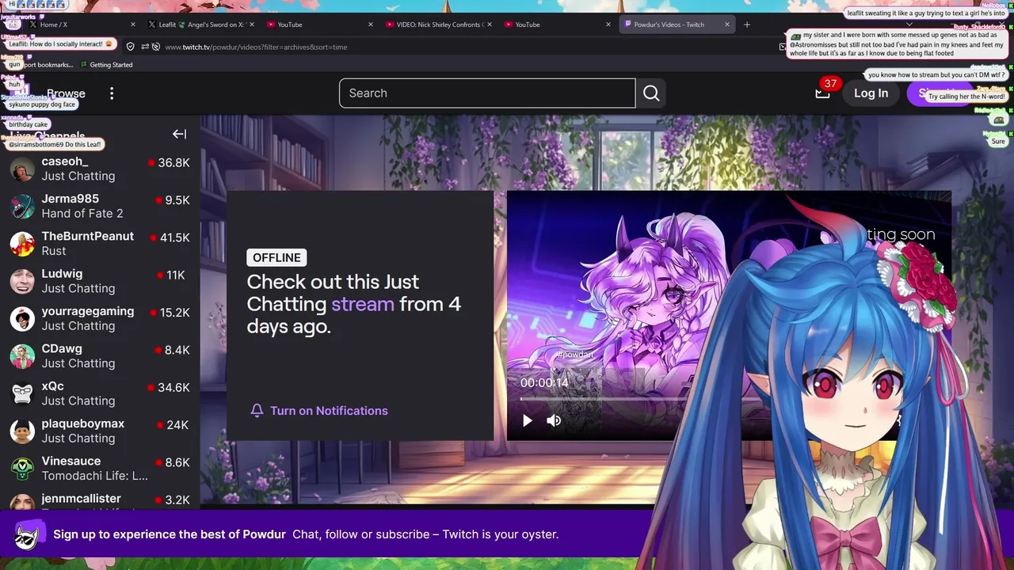Open Jerma985 Hand of Fate 2 channel
Screen dimensions: 1014x570
[99, 206]
